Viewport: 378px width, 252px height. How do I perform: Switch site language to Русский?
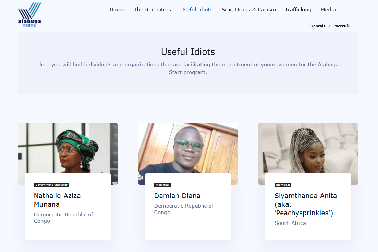click(341, 26)
